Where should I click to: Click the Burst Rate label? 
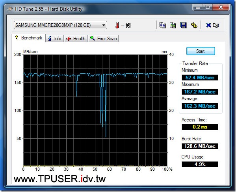pyautogui.click(x=191, y=139)
